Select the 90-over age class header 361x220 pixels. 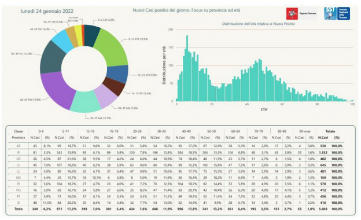pos(305,131)
